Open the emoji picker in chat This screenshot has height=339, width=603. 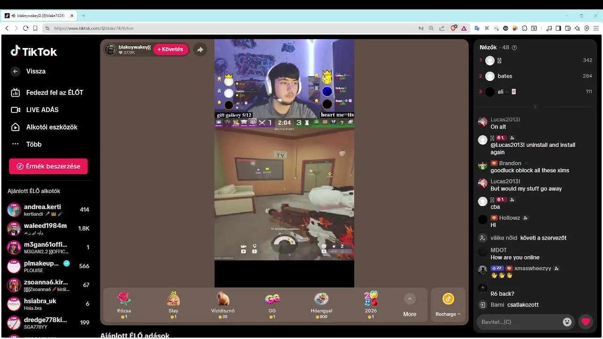point(567,322)
